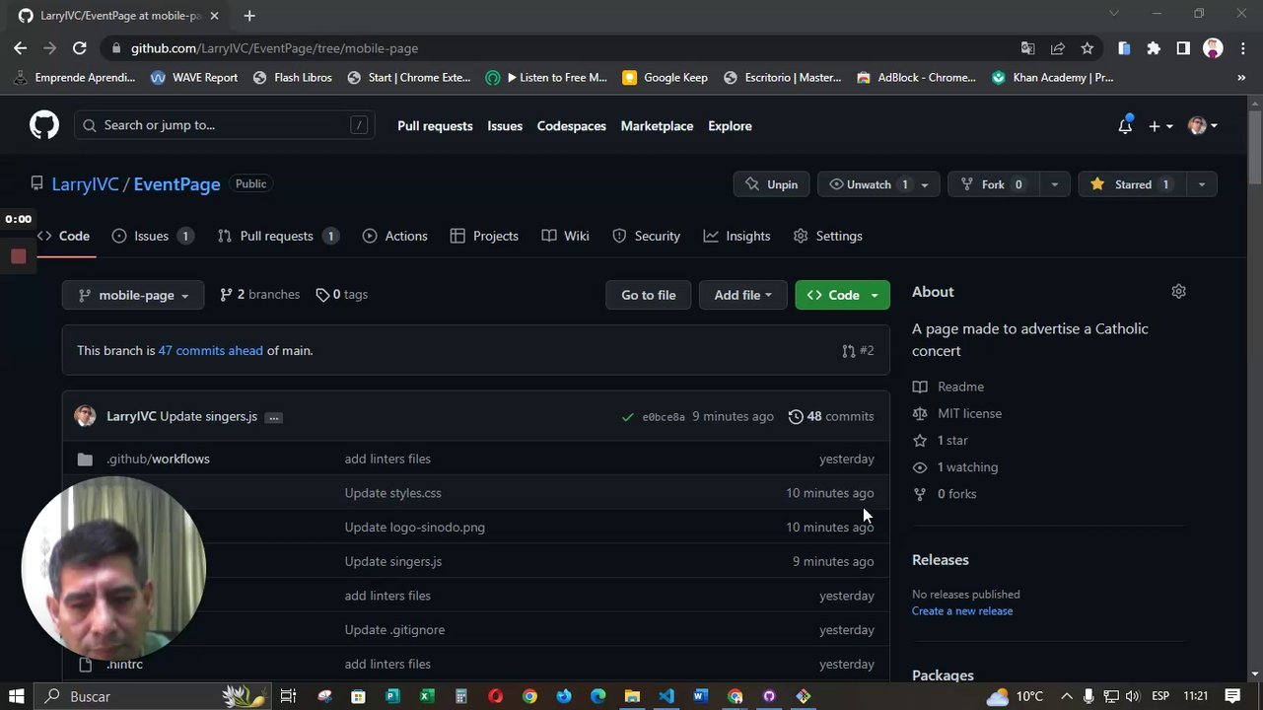Click the commit history clock icon
The image size is (1263, 710).
pos(796,416)
